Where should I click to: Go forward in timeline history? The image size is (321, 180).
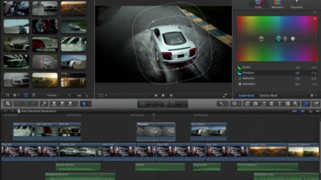pos(12,111)
